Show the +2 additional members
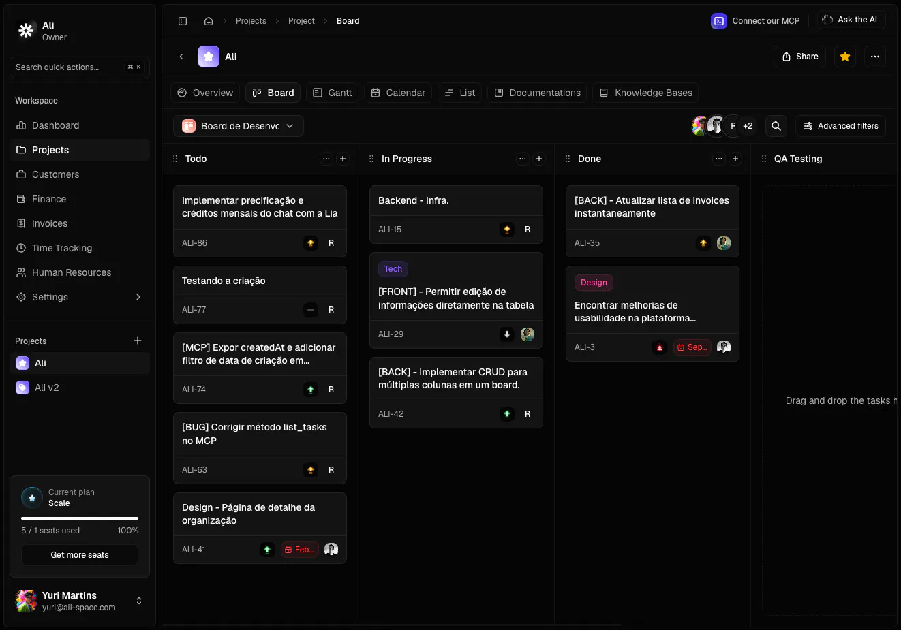Image resolution: width=901 pixels, height=630 pixels. pos(748,126)
